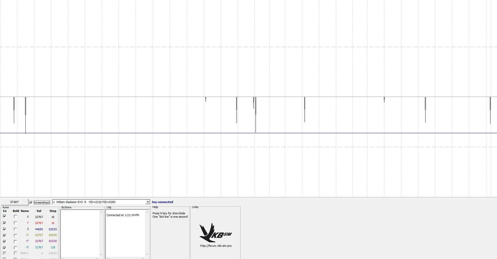Open the forum.vkb-sim.pro link
The width and height of the screenshot is (497, 259).
pos(215,246)
